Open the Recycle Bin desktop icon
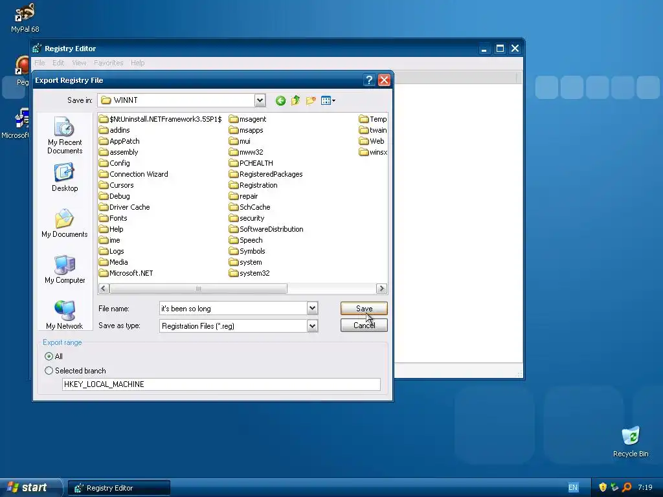This screenshot has width=663, height=497. [631, 441]
